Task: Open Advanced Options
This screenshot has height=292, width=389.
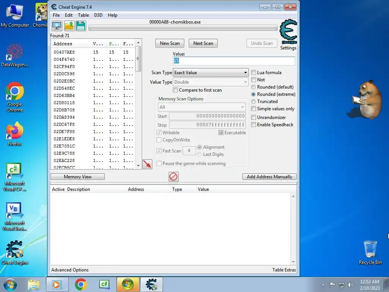Action: pyautogui.click(x=70, y=270)
